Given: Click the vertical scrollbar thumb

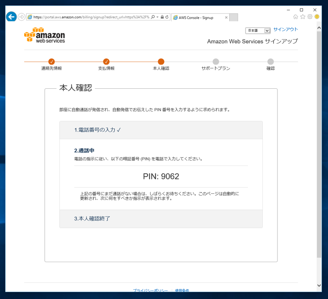Looking at the screenshot, I should [x=319, y=144].
